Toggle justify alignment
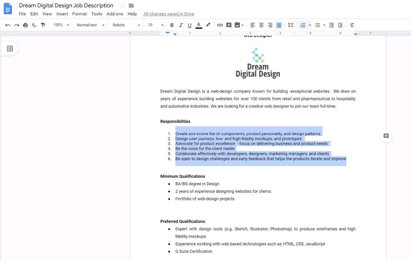 (x=279, y=25)
